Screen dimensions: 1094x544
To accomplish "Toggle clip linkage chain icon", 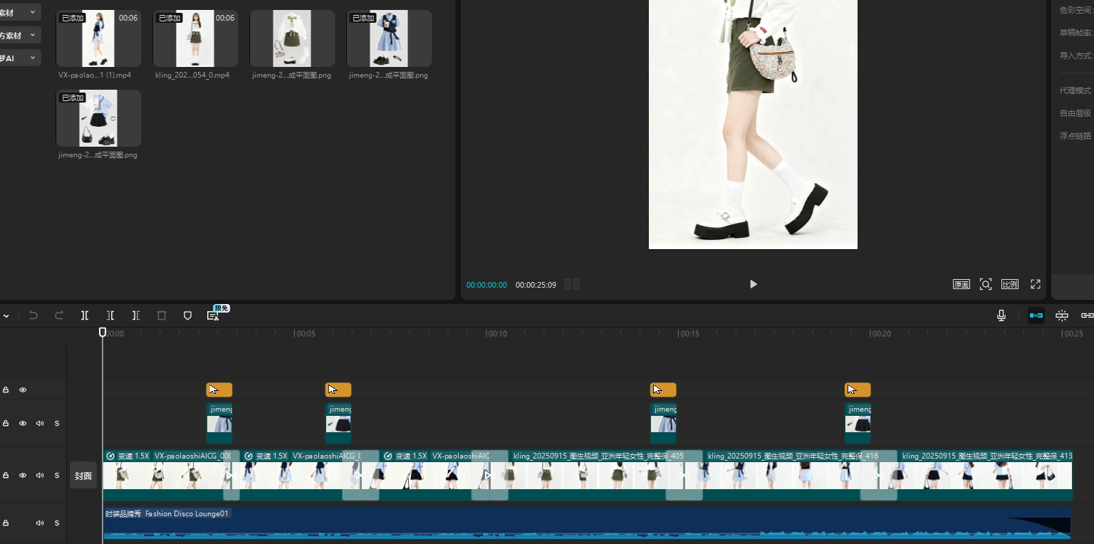I will pyautogui.click(x=1087, y=315).
